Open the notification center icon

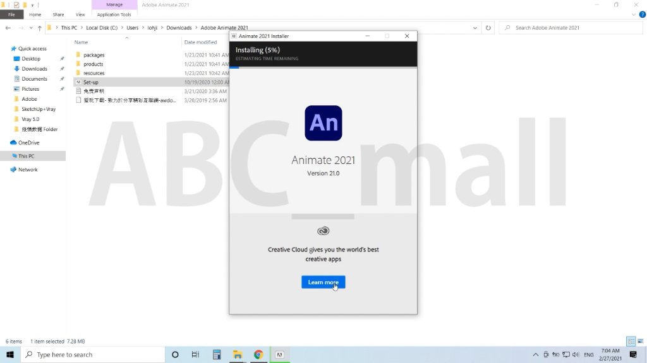tap(633, 354)
